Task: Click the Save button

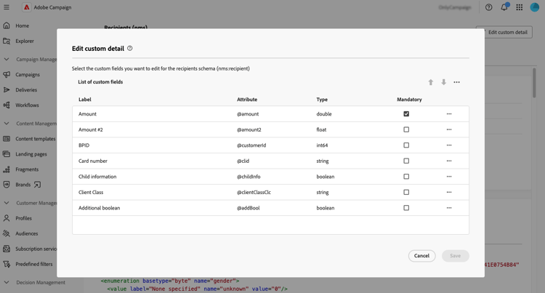Action: coord(455,256)
